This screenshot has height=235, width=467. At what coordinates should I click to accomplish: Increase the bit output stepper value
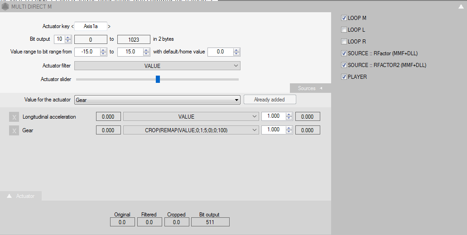tap(68, 37)
